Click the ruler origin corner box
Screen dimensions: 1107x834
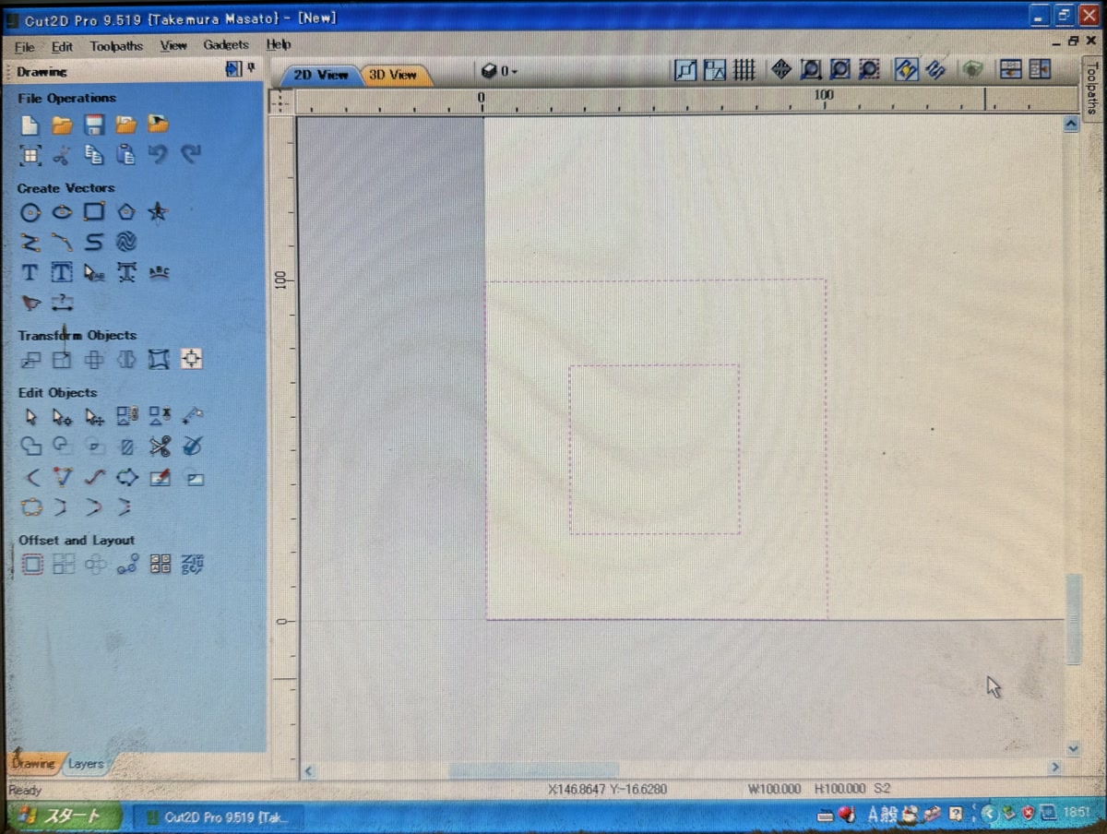click(x=280, y=101)
